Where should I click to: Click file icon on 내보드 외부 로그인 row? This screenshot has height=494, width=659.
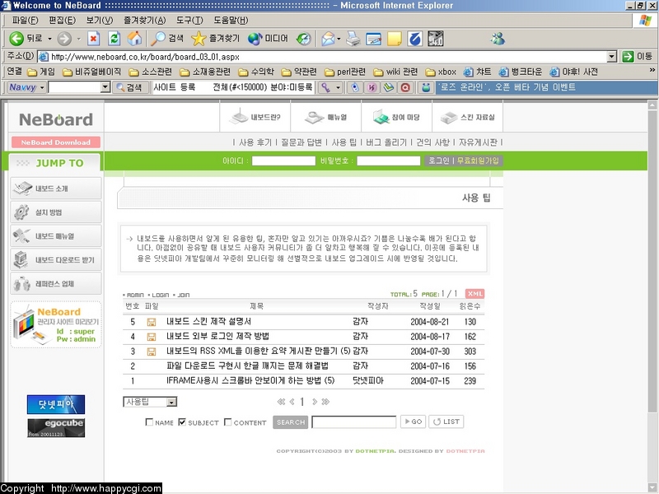(152, 337)
